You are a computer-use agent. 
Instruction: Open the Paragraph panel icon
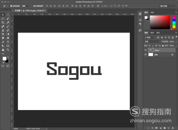click(140, 24)
